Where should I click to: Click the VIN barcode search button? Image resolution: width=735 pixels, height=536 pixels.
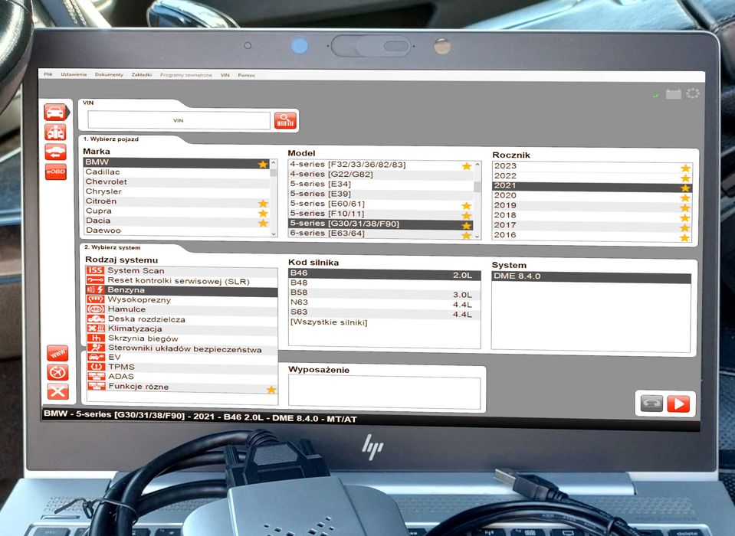tap(285, 121)
